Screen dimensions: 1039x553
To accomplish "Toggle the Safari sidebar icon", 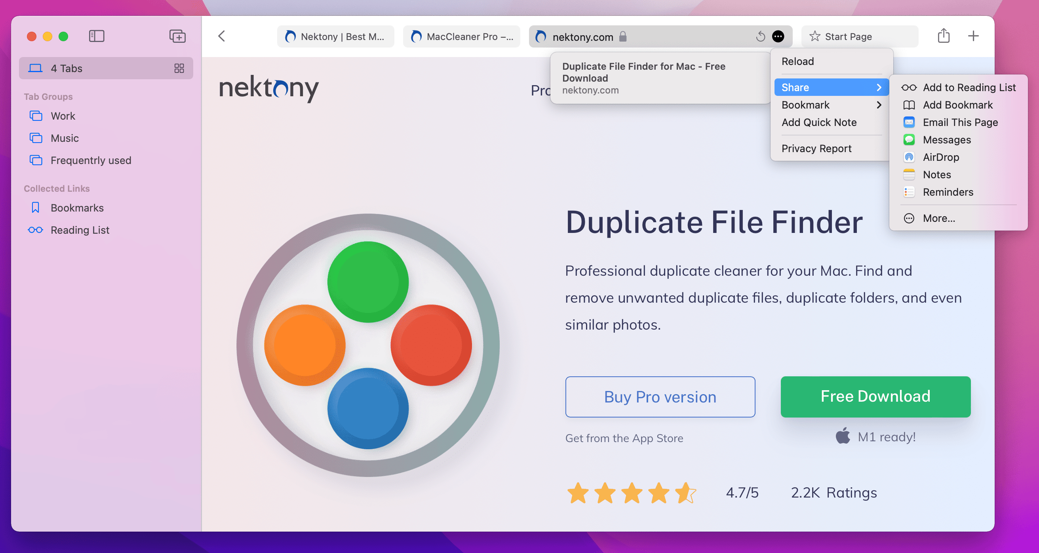I will point(96,36).
